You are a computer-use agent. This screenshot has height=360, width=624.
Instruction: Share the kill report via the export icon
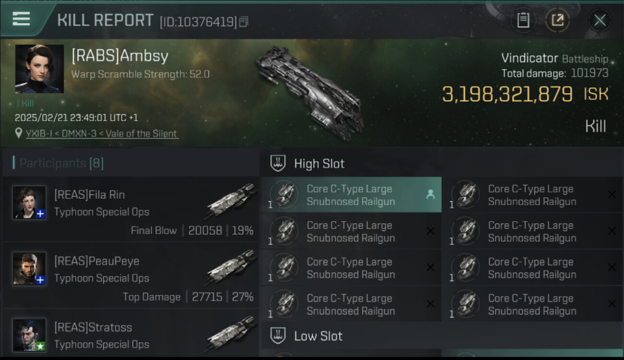pos(557,20)
